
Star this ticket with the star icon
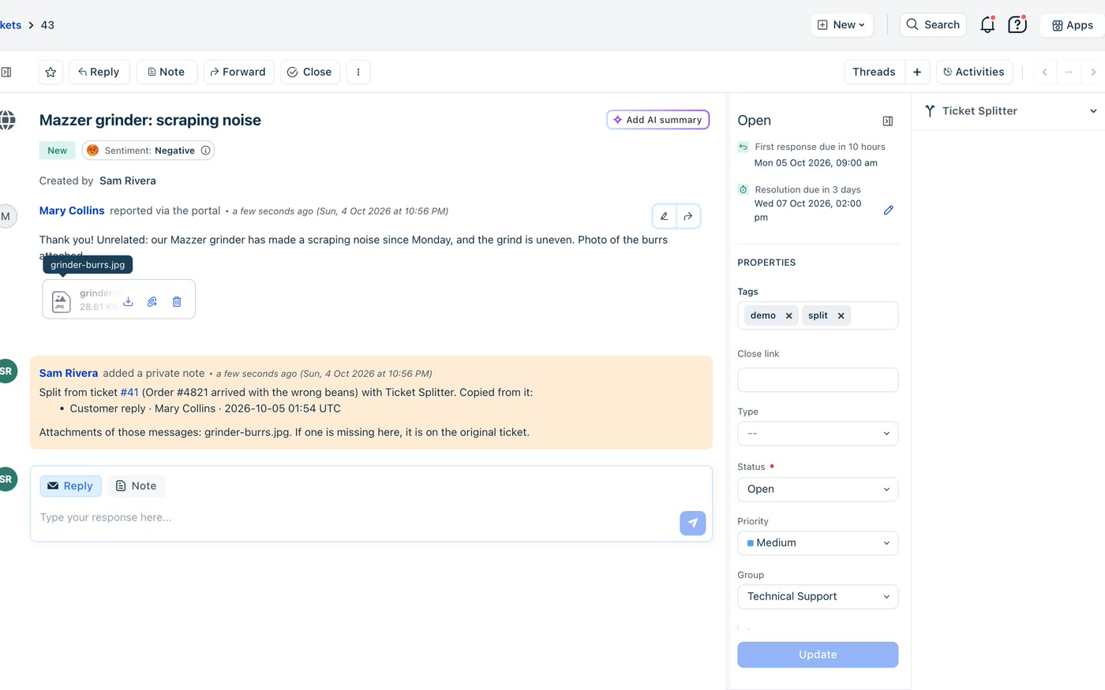point(51,72)
